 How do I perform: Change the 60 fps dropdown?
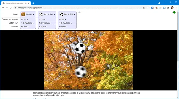coord(42,19)
